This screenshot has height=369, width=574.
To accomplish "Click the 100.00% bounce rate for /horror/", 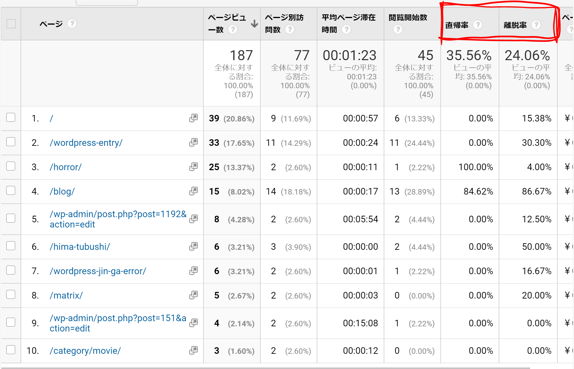I will [476, 167].
